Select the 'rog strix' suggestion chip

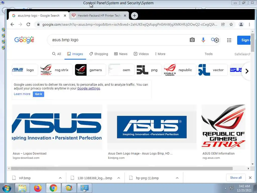(x=56, y=70)
